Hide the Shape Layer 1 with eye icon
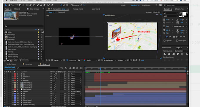 [5, 102]
